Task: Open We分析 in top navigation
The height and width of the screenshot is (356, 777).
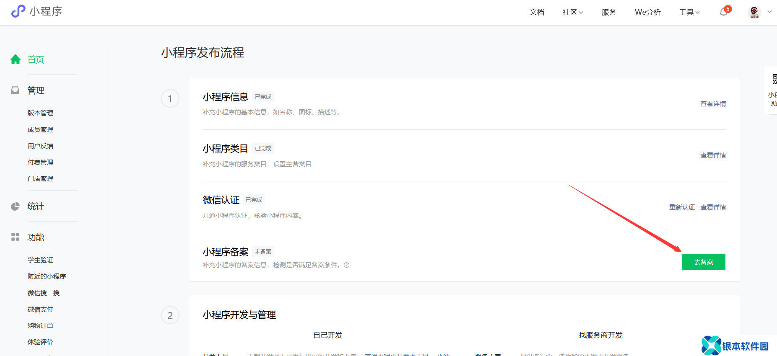Action: [x=647, y=12]
